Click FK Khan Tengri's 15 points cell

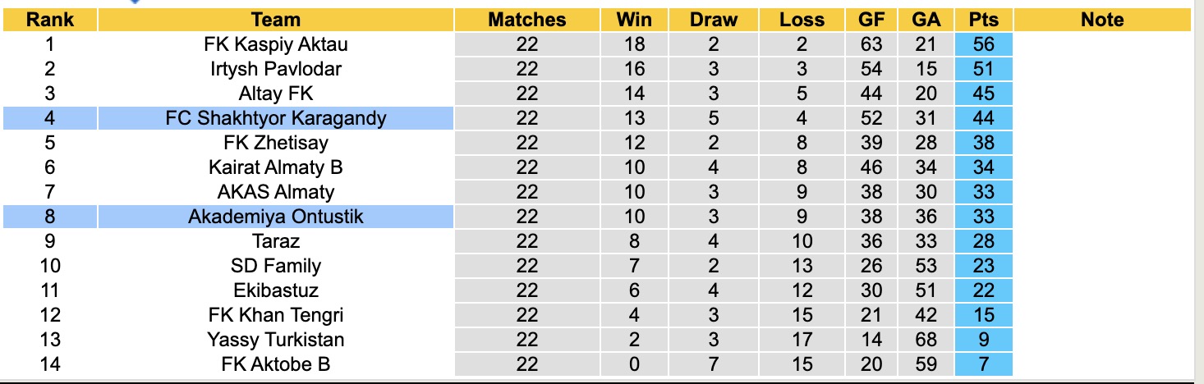pos(983,314)
